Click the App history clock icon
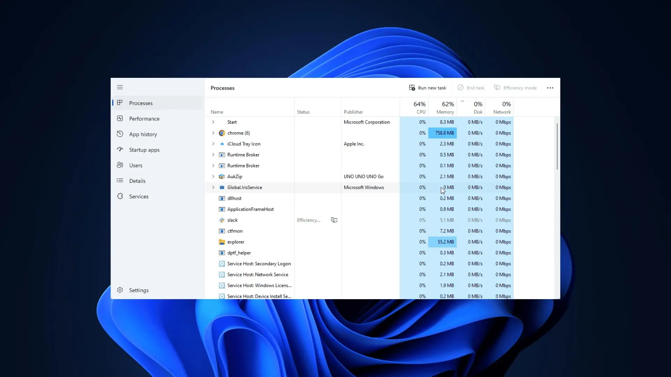Viewport: 671px width, 377px height. click(120, 134)
